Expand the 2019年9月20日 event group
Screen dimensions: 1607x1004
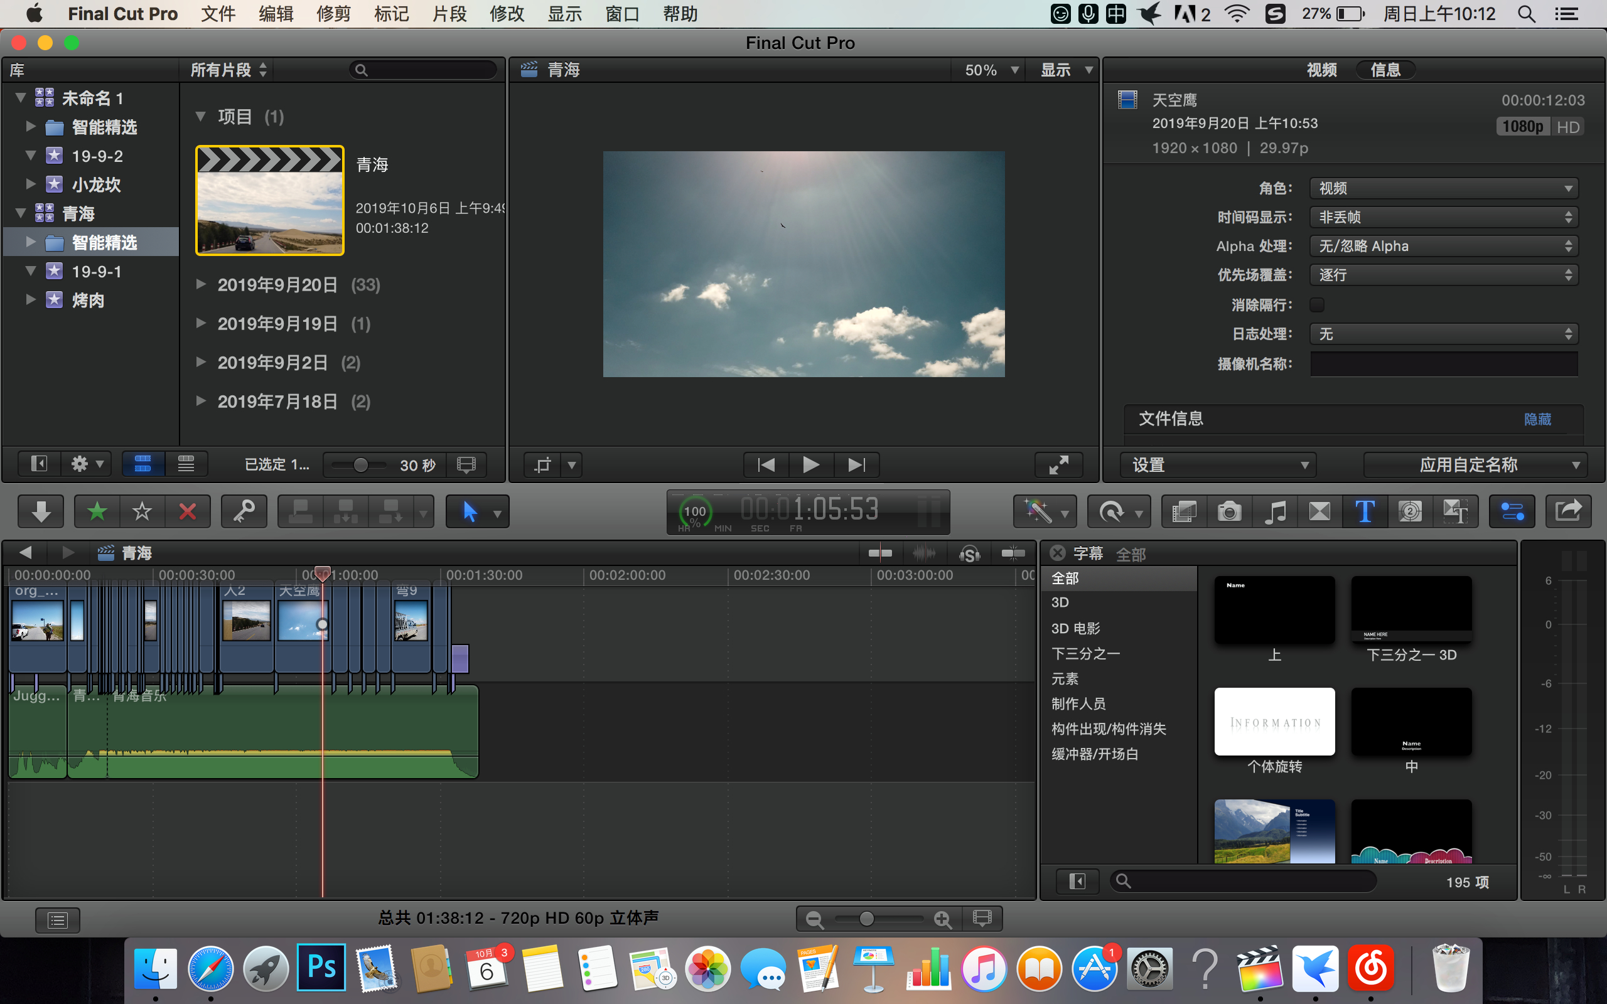(200, 285)
